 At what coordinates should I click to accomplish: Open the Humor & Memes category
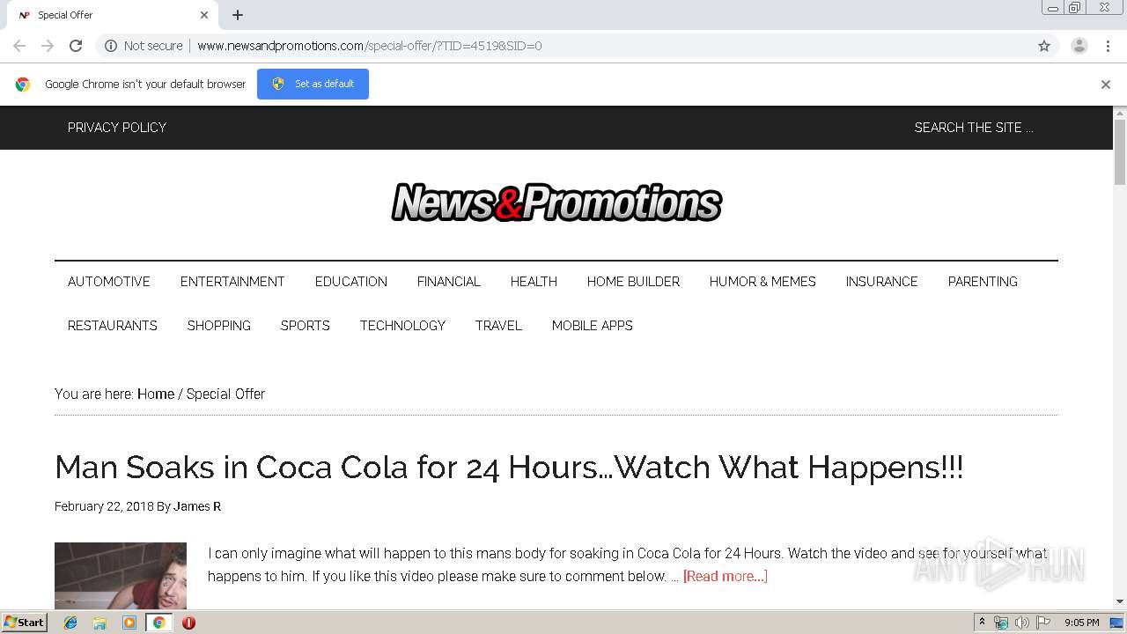coord(762,282)
